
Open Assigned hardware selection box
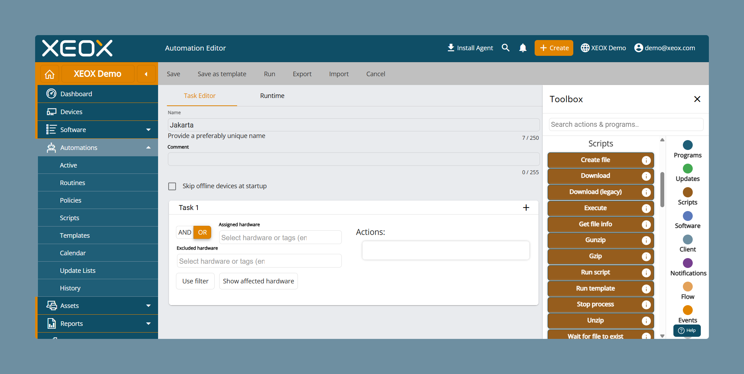pyautogui.click(x=280, y=237)
